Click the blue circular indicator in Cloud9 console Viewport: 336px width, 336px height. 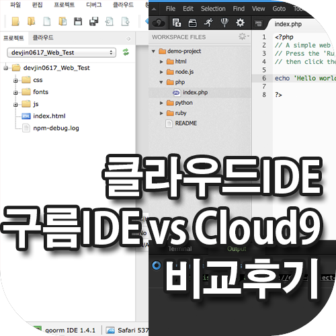click(x=157, y=265)
